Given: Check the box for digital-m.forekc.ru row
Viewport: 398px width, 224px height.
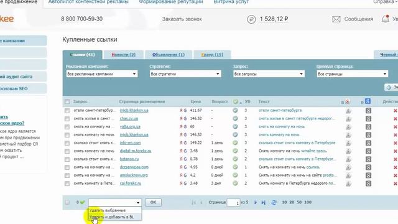Looking at the screenshot, I should tap(67, 151).
